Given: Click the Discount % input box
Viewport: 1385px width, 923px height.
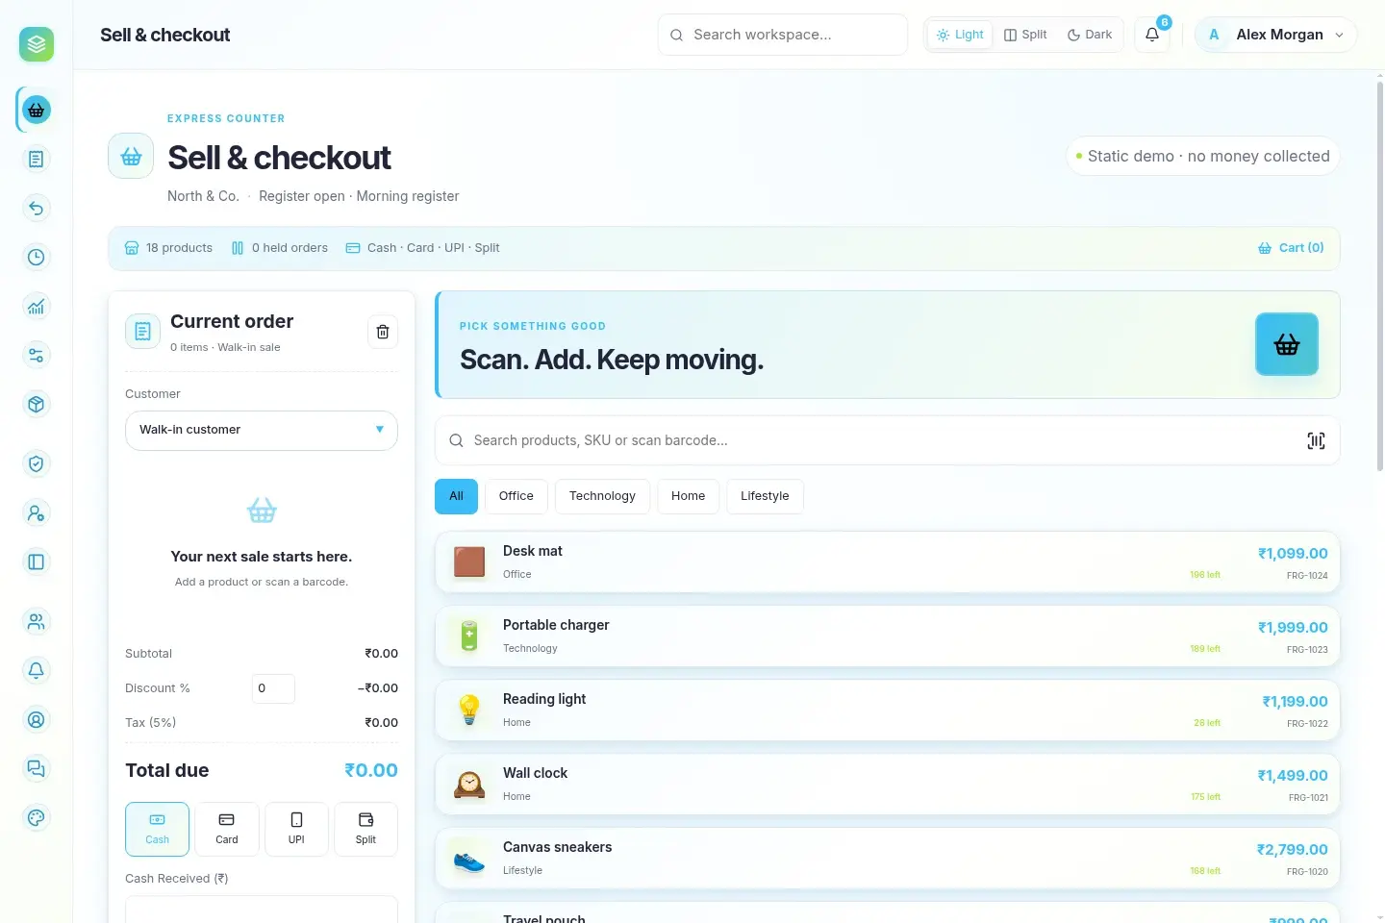Looking at the screenshot, I should [273, 688].
